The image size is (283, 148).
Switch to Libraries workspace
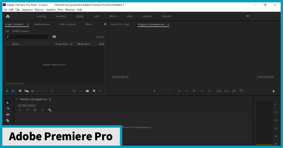166,16
